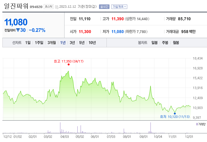
Task: Click the lower limit text 하한가 7,780
Action: click(x=136, y=32)
